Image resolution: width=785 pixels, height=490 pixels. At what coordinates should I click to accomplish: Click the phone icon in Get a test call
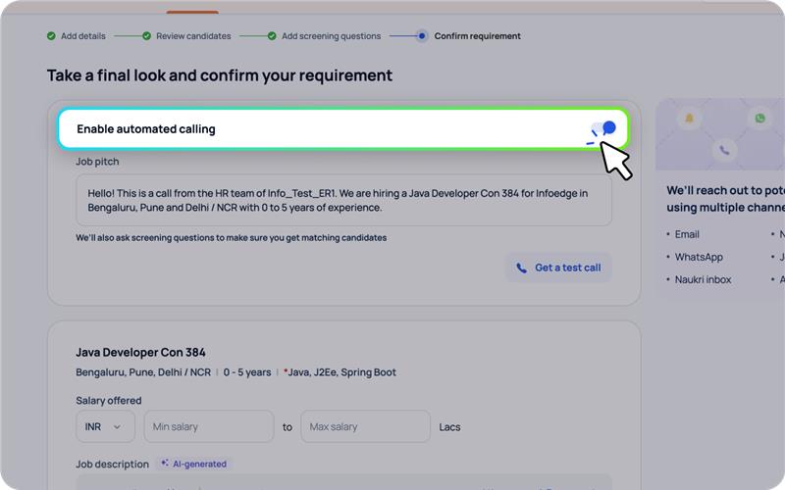[521, 268]
